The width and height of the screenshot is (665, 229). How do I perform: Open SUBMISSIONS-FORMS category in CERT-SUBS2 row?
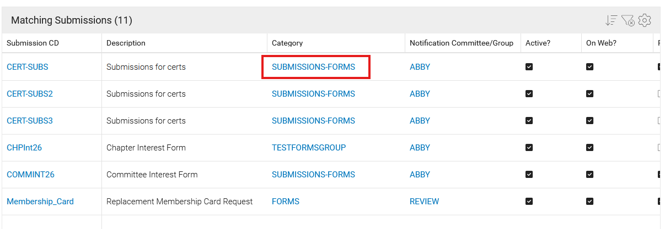pos(313,94)
